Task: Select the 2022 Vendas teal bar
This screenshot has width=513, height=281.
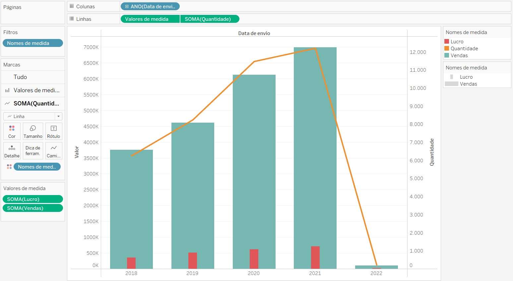Action: pos(376,266)
